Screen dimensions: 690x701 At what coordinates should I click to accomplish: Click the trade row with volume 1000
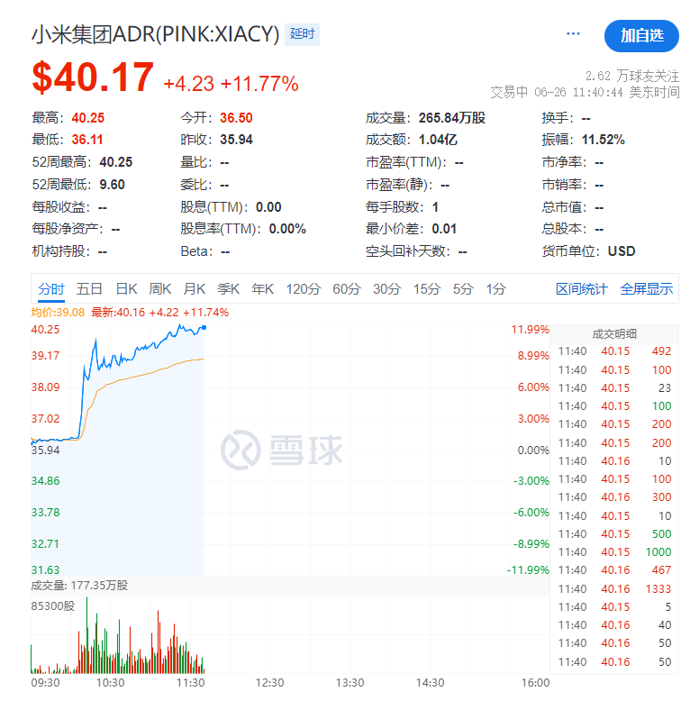(x=614, y=552)
